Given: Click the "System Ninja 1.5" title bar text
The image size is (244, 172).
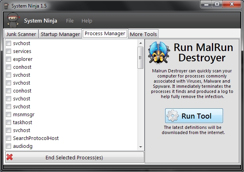Looking at the screenshot, I should (29, 6).
